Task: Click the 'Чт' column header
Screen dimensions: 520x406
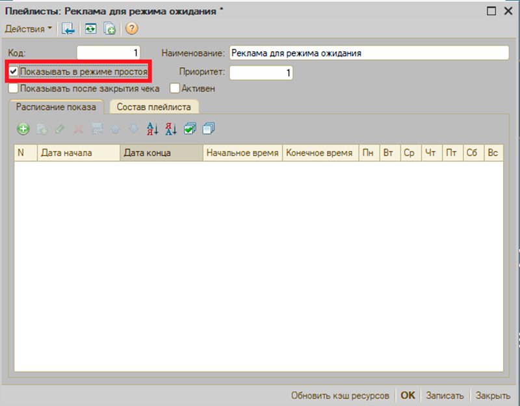Action: click(x=432, y=153)
